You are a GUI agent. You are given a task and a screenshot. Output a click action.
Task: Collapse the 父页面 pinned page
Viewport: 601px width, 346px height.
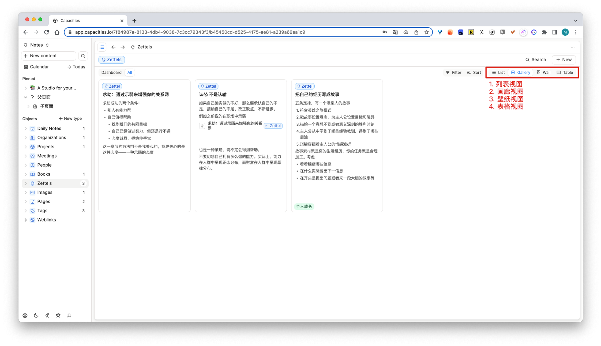26,97
